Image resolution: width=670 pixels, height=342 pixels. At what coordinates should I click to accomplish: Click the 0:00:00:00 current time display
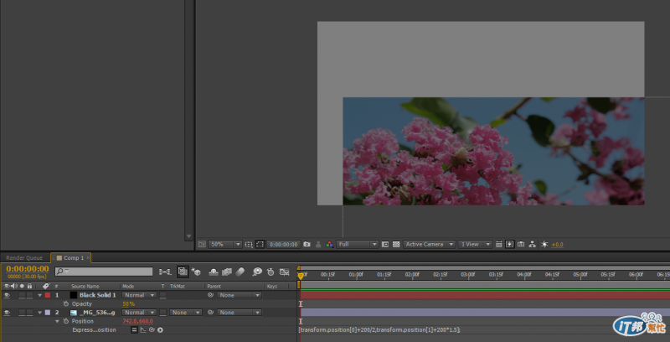[x=28, y=268]
